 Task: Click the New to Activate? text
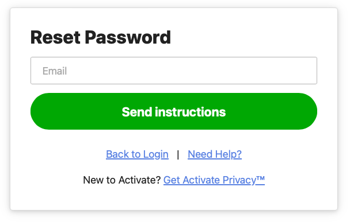click(x=122, y=180)
